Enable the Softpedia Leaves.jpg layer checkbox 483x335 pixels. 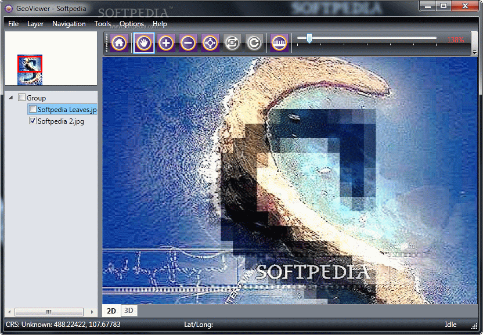[x=33, y=109]
